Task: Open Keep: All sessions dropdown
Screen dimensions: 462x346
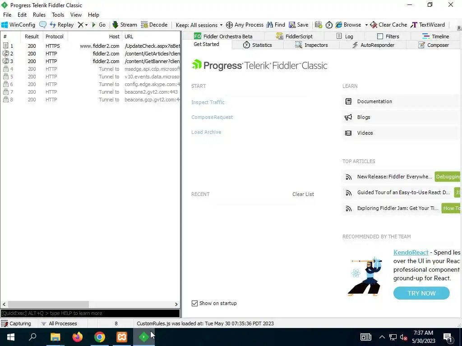Action: [x=199, y=25]
